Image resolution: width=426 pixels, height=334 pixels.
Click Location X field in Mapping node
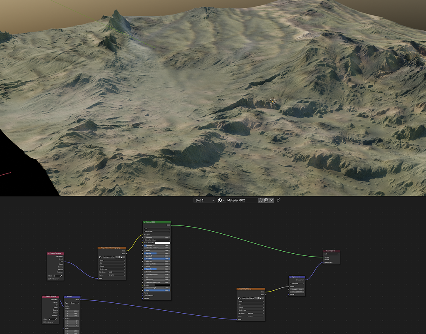tap(72, 311)
